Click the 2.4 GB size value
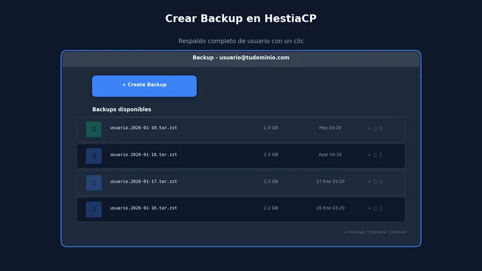Viewport: 482px width, 271px height. click(271, 128)
